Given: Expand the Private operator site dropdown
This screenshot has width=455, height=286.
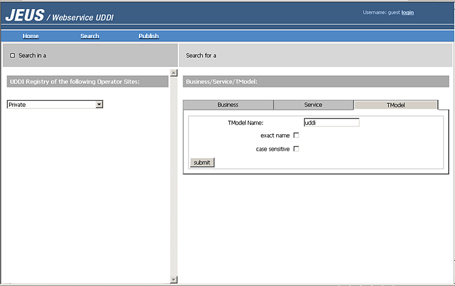Looking at the screenshot, I should click(99, 104).
